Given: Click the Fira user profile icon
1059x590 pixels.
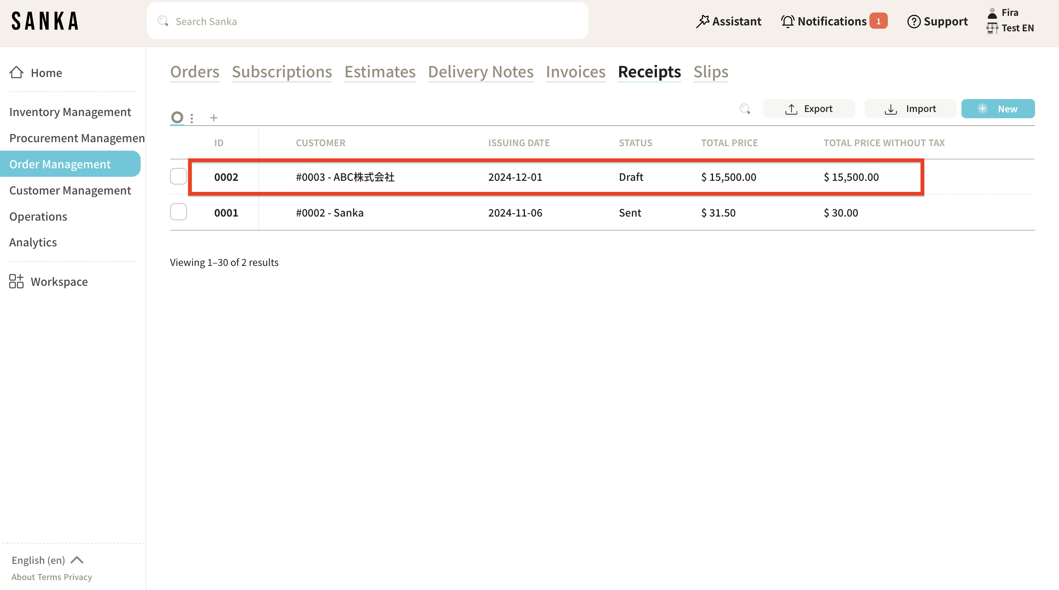Looking at the screenshot, I should tap(992, 13).
